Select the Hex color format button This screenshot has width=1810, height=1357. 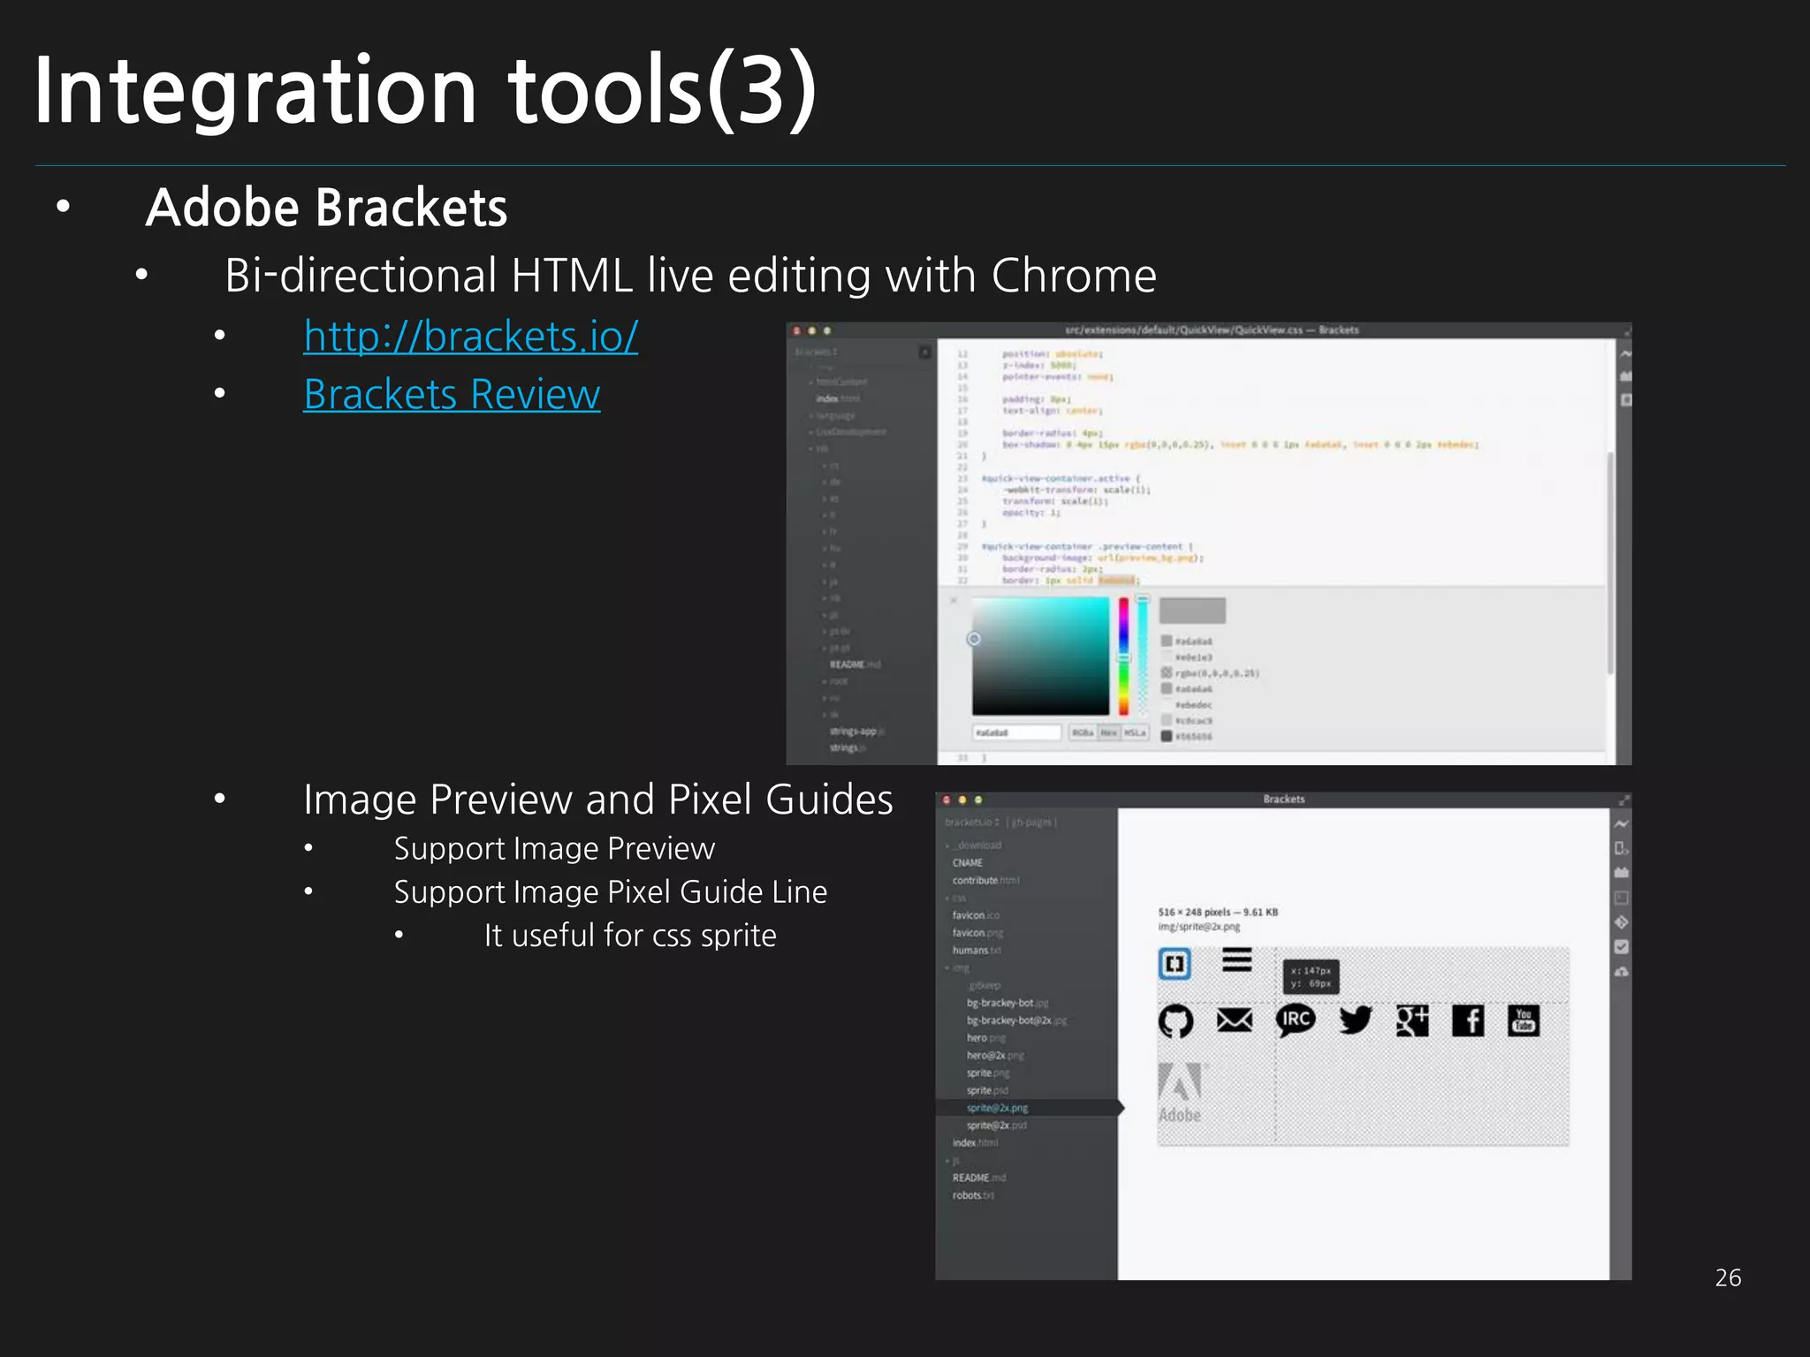[x=1109, y=733]
